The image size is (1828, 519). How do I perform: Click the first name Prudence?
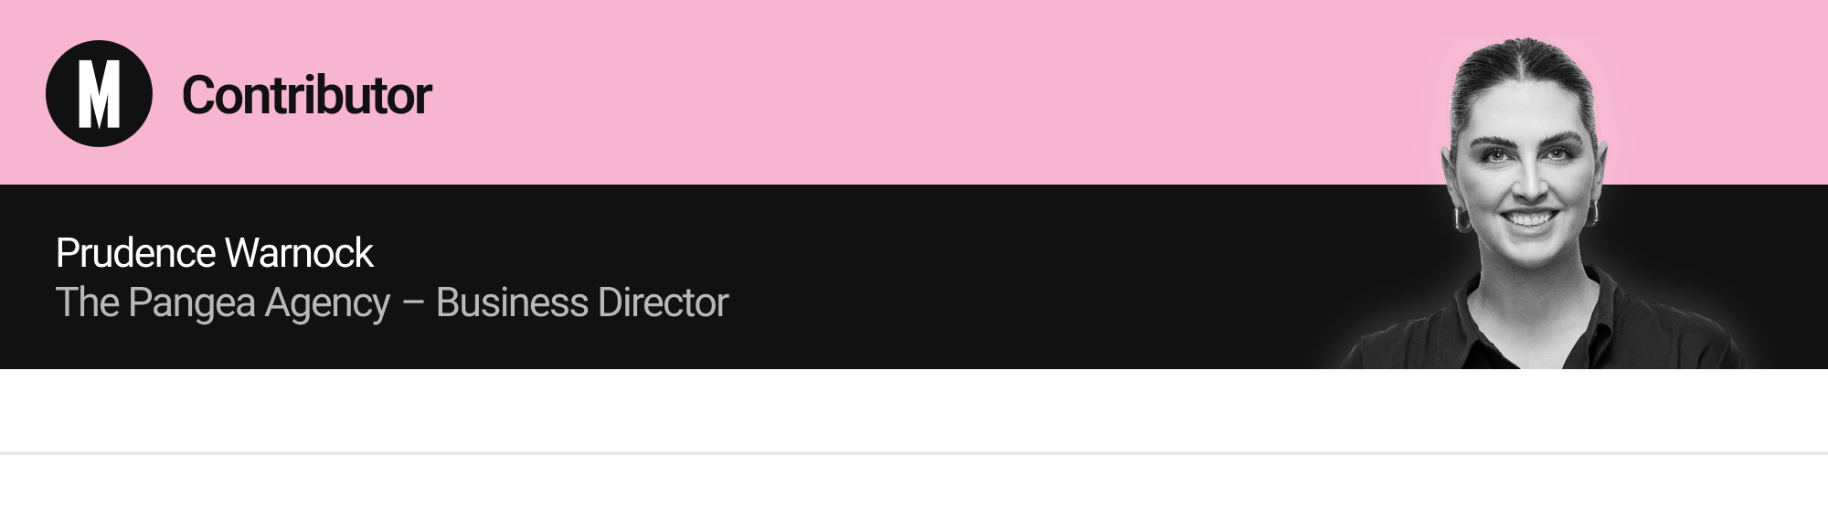(x=135, y=253)
